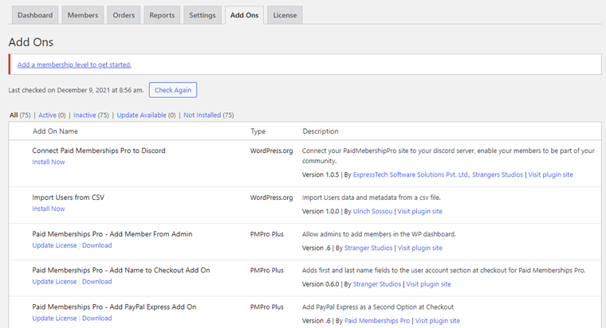Viewport: 606px width, 328px height.
Task: Open Stranger Studios link in Add Name to Checkout row
Action: [x=377, y=284]
